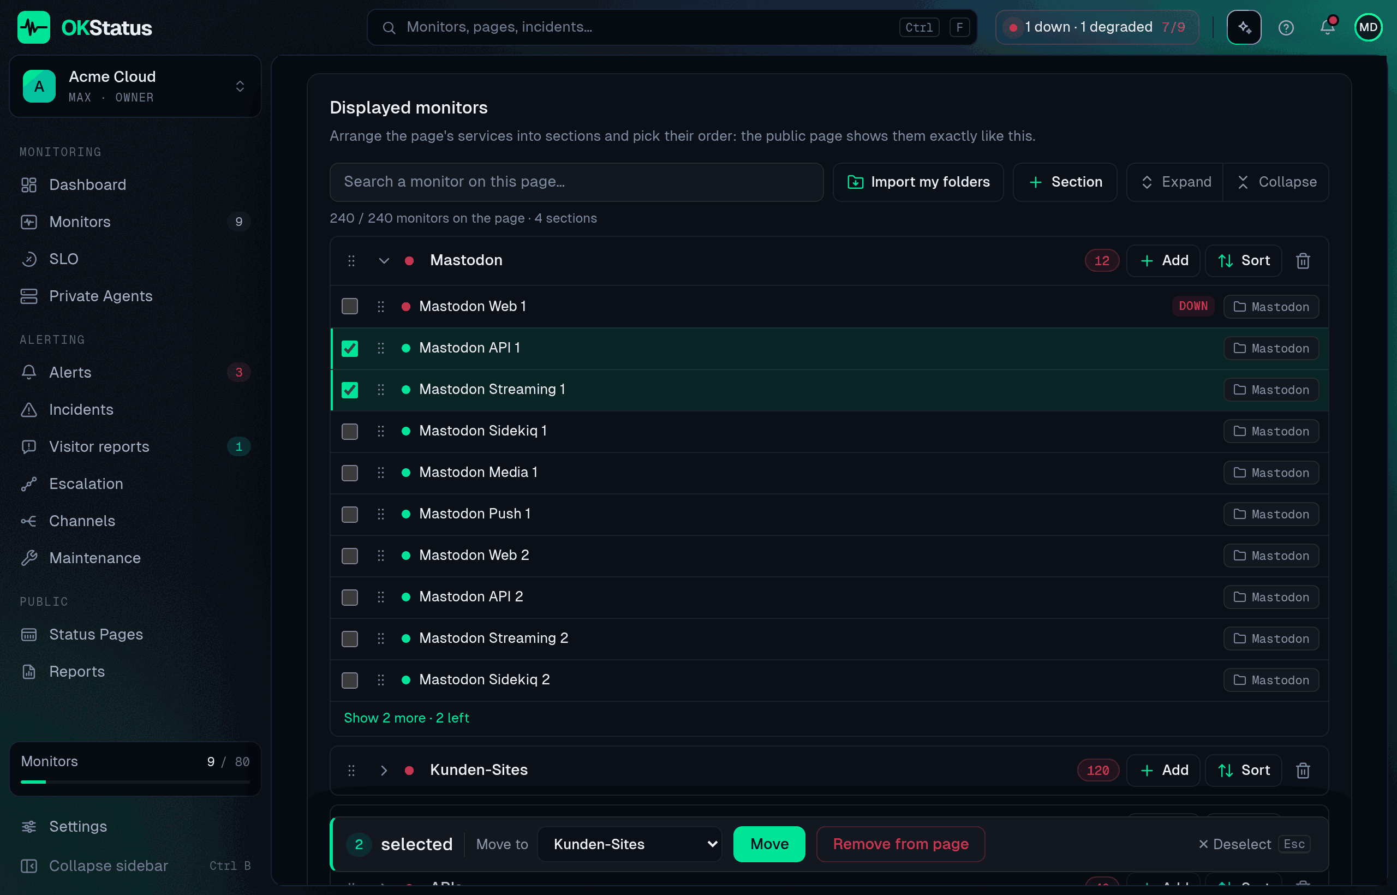Open the notifications bell
This screenshot has width=1397, height=895.
[x=1327, y=27]
